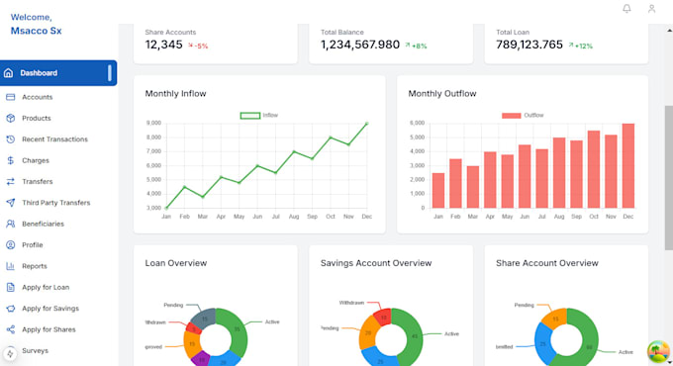Click the green Active slice in Loan Overview
Viewport: 673px width, 366px height.
click(x=238, y=330)
